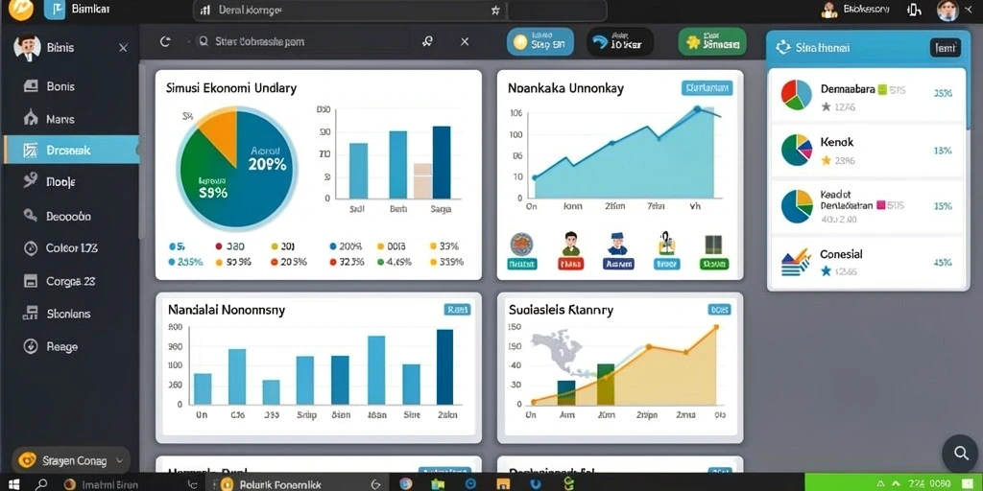Click the blue tag in Nandalai Nononnsny card

click(457, 309)
